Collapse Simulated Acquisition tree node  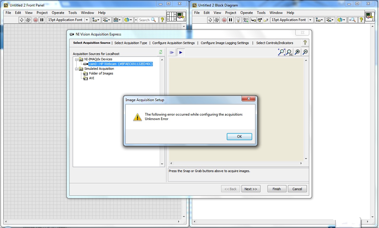(x=76, y=69)
